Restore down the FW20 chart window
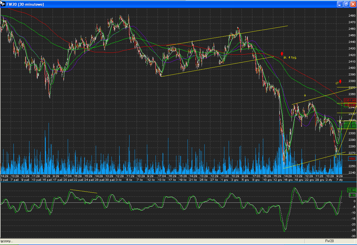The width and height of the screenshot is (357, 245). [346, 4]
